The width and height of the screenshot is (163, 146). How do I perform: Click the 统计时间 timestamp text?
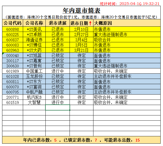129,4
